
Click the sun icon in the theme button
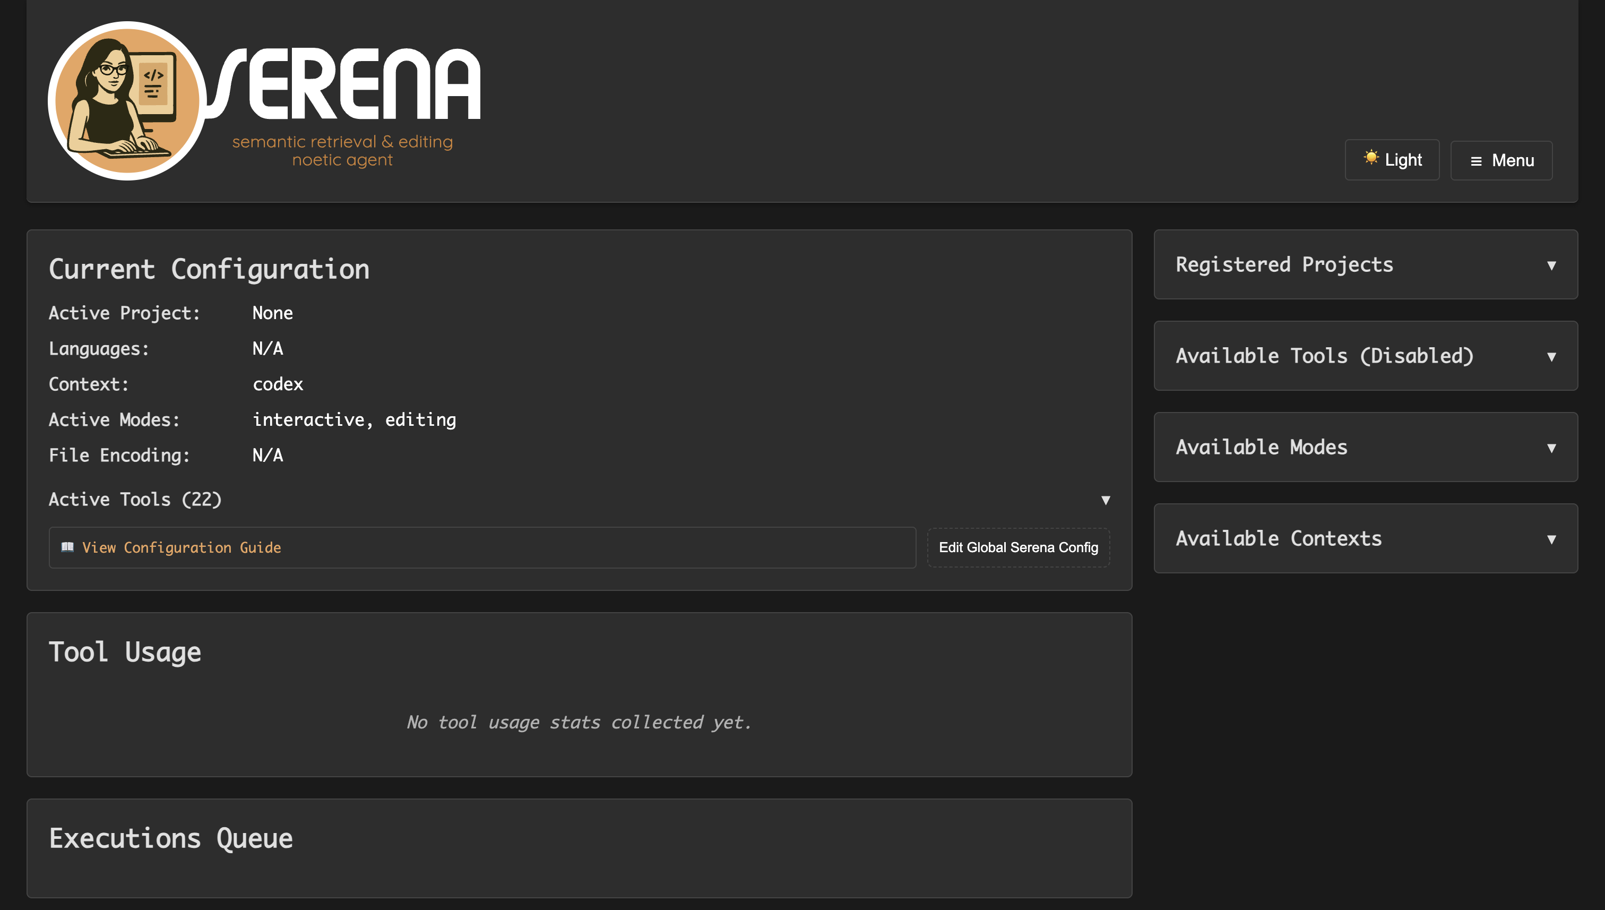[1371, 158]
